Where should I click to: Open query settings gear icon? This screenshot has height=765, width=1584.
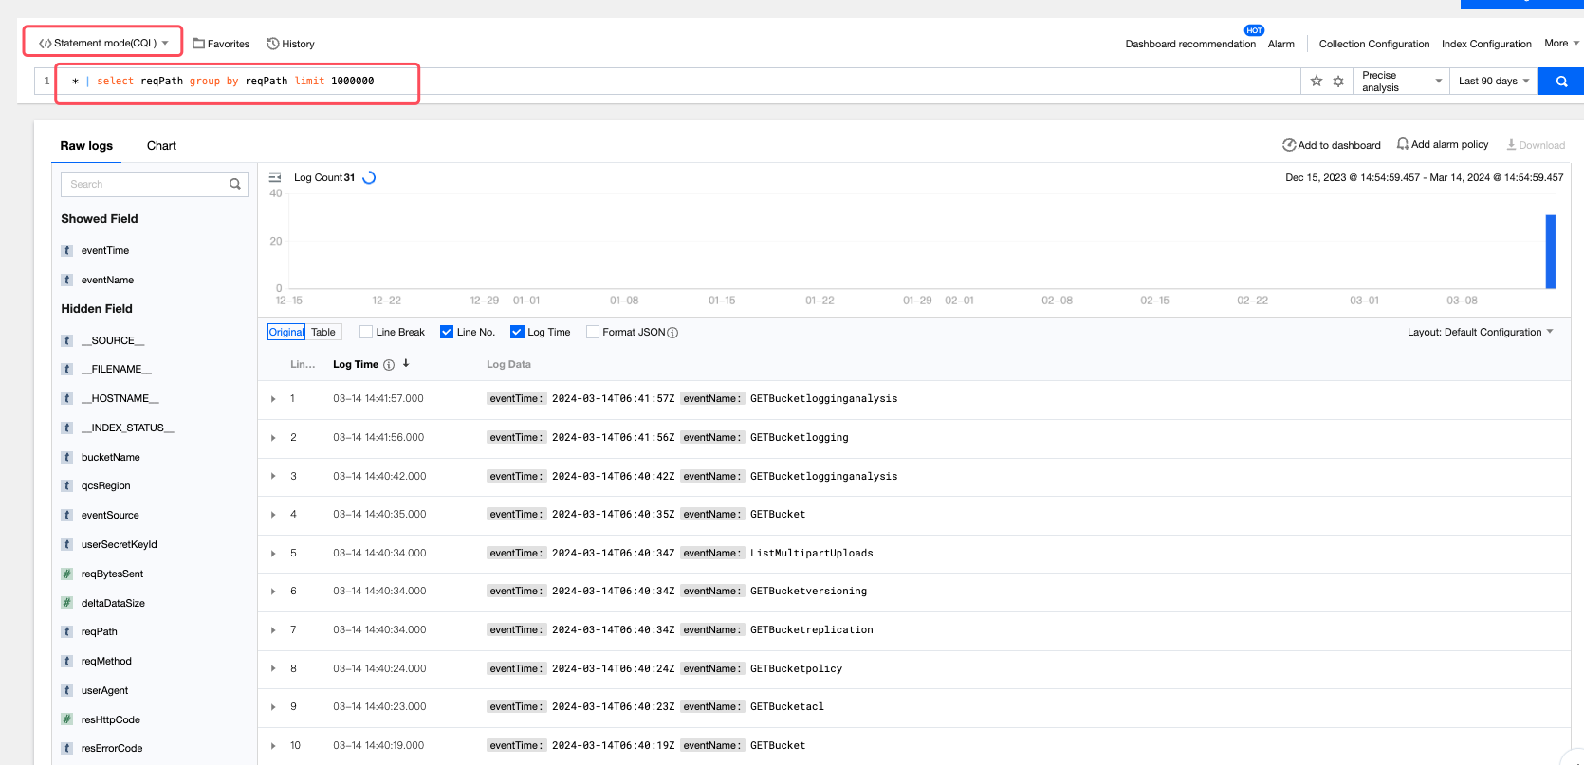coord(1338,82)
